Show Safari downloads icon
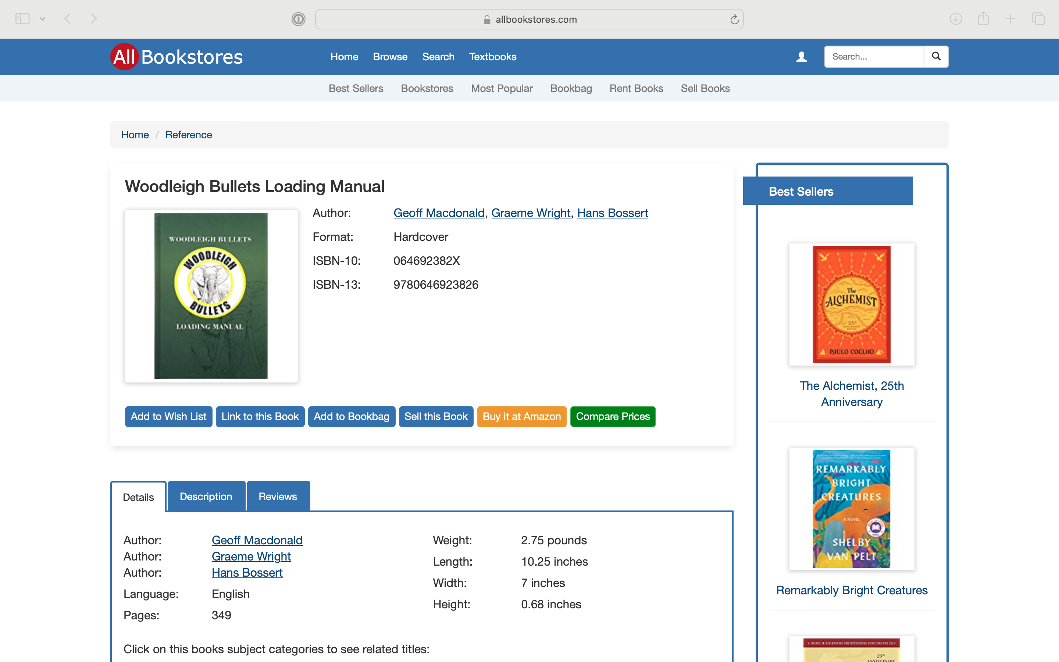 point(956,19)
